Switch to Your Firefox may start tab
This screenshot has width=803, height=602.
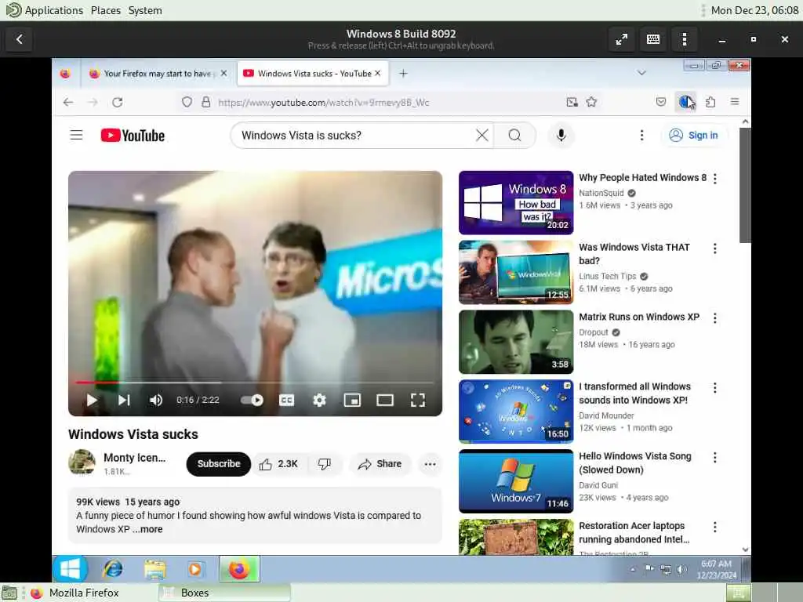click(158, 73)
